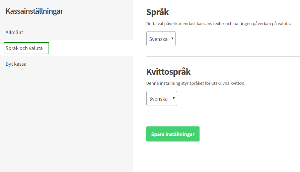
Task: Open the Kvittospråk receipt language dropdown
Action: coord(162,99)
